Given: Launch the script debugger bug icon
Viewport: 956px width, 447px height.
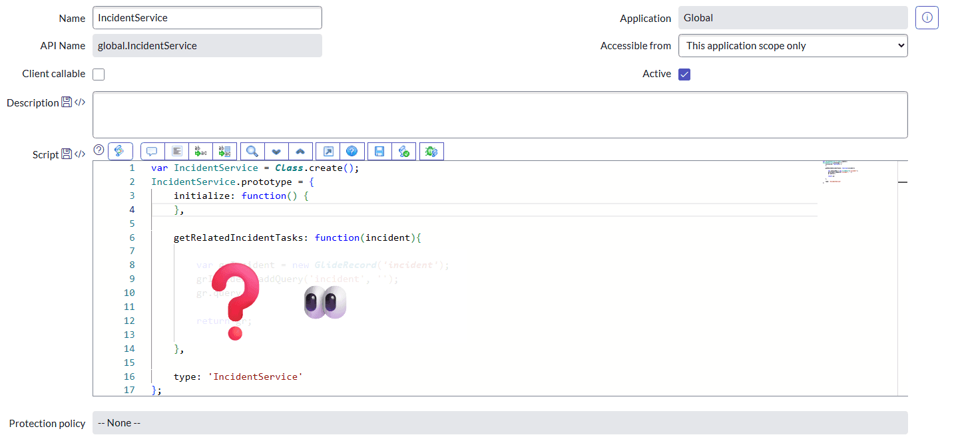Looking at the screenshot, I should (431, 151).
